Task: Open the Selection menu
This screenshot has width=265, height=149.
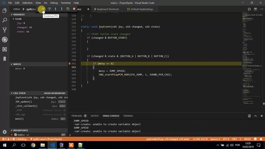Action: point(27,3)
